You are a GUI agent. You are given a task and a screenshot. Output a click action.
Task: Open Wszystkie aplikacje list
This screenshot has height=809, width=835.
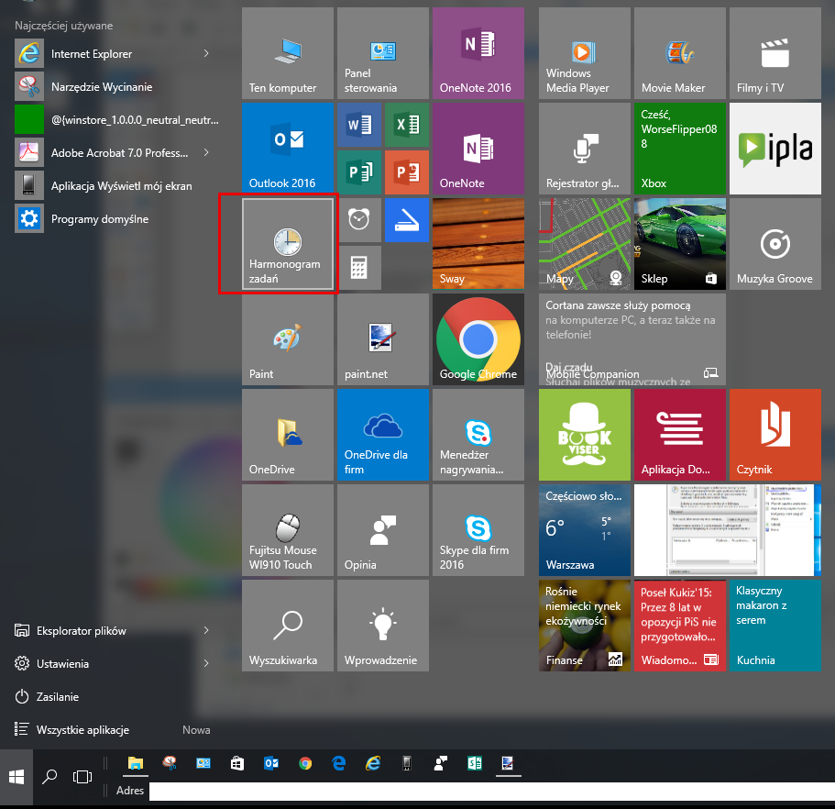[82, 730]
